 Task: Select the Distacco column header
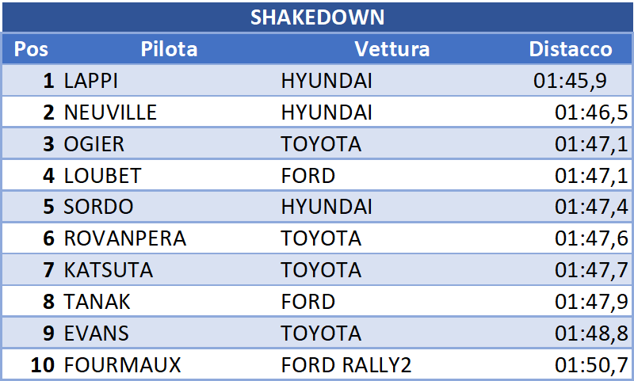pos(571,49)
